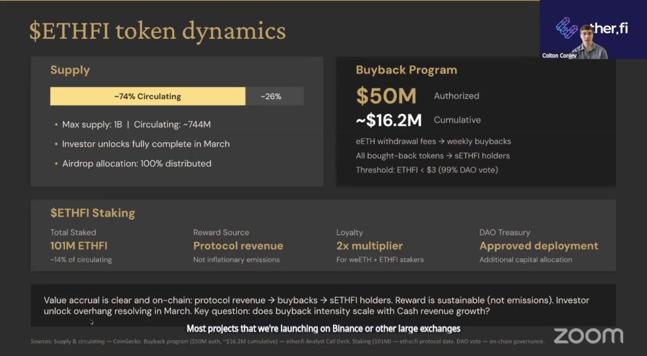Click the 'Sources: Supply & circulating' footnote

[288, 341]
